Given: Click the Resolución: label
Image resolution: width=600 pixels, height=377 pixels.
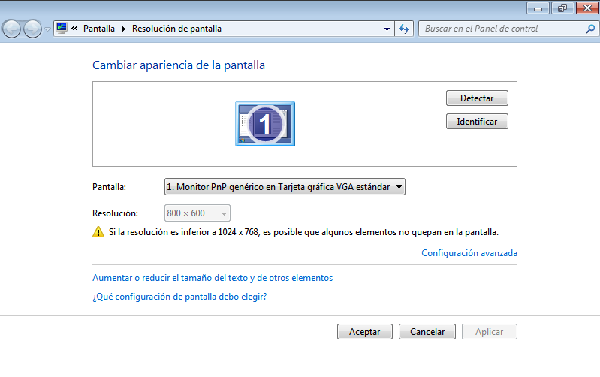Looking at the screenshot, I should pyautogui.click(x=115, y=213).
